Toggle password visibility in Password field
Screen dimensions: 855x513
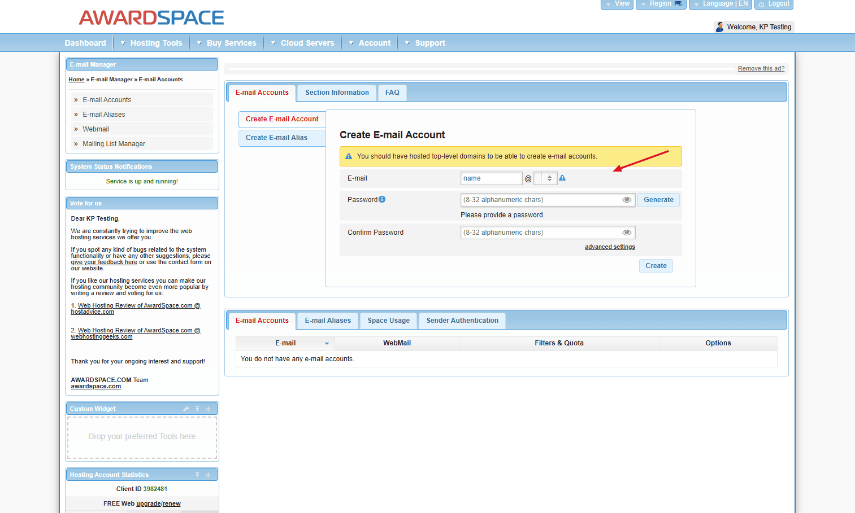[627, 200]
